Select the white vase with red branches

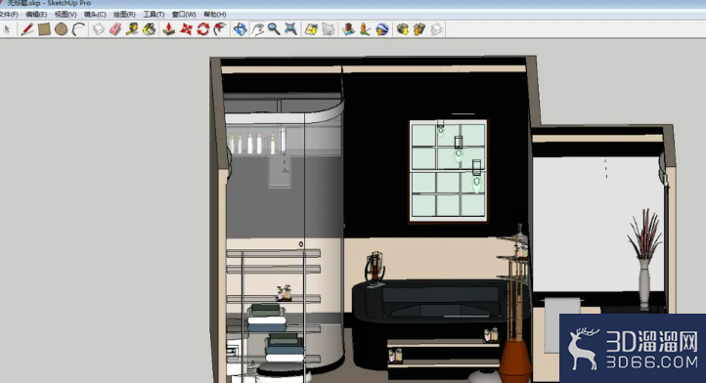644,259
